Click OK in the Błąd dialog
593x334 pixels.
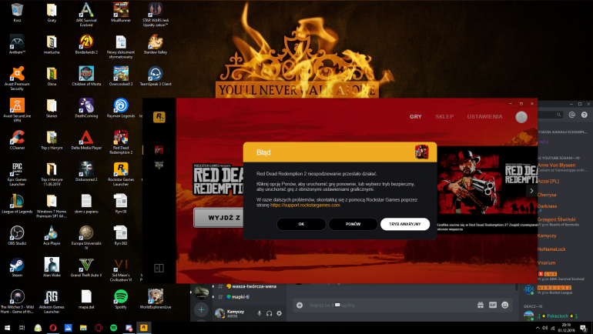[301, 224]
